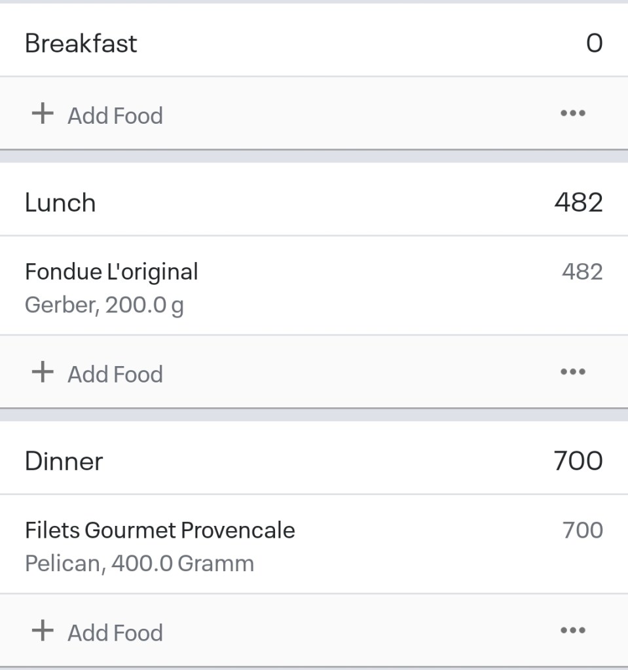628x670 pixels.
Task: Open the Dinner meal header
Action: 64,462
